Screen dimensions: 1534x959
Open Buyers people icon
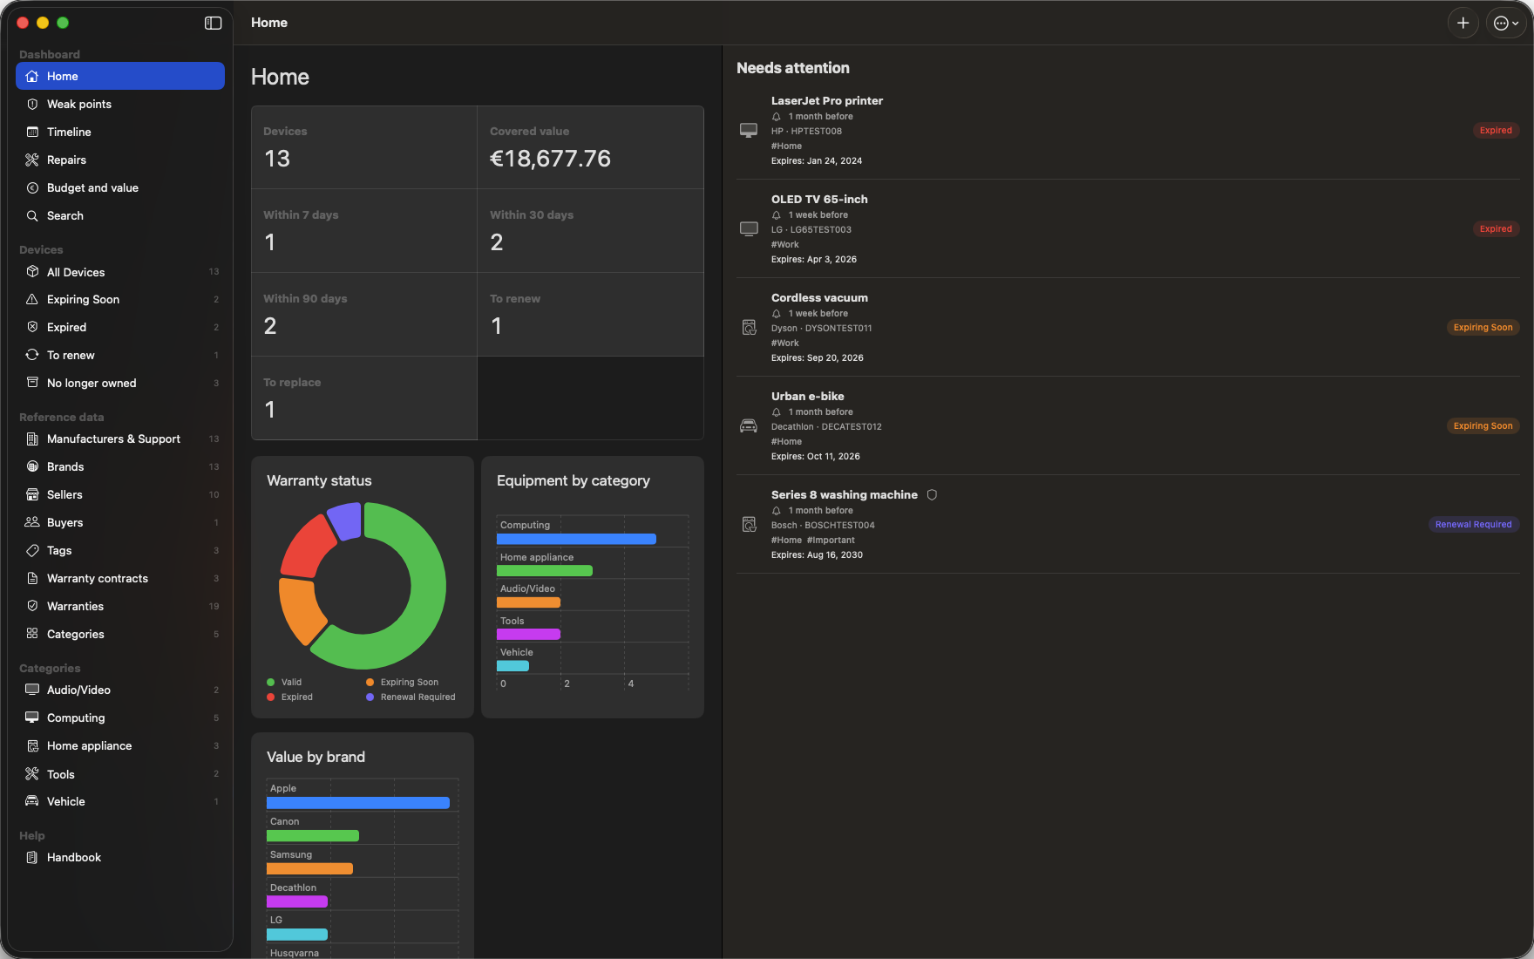[x=32, y=522]
